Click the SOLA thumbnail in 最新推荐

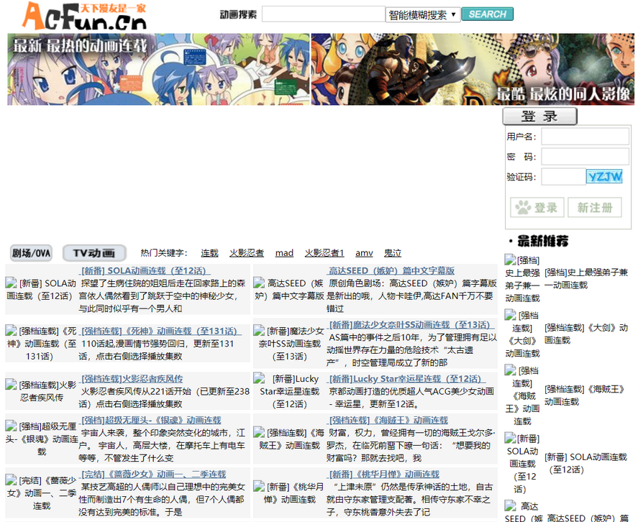click(x=522, y=464)
